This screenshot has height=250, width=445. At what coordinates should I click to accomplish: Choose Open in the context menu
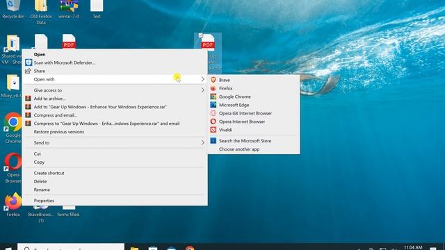tap(115, 54)
